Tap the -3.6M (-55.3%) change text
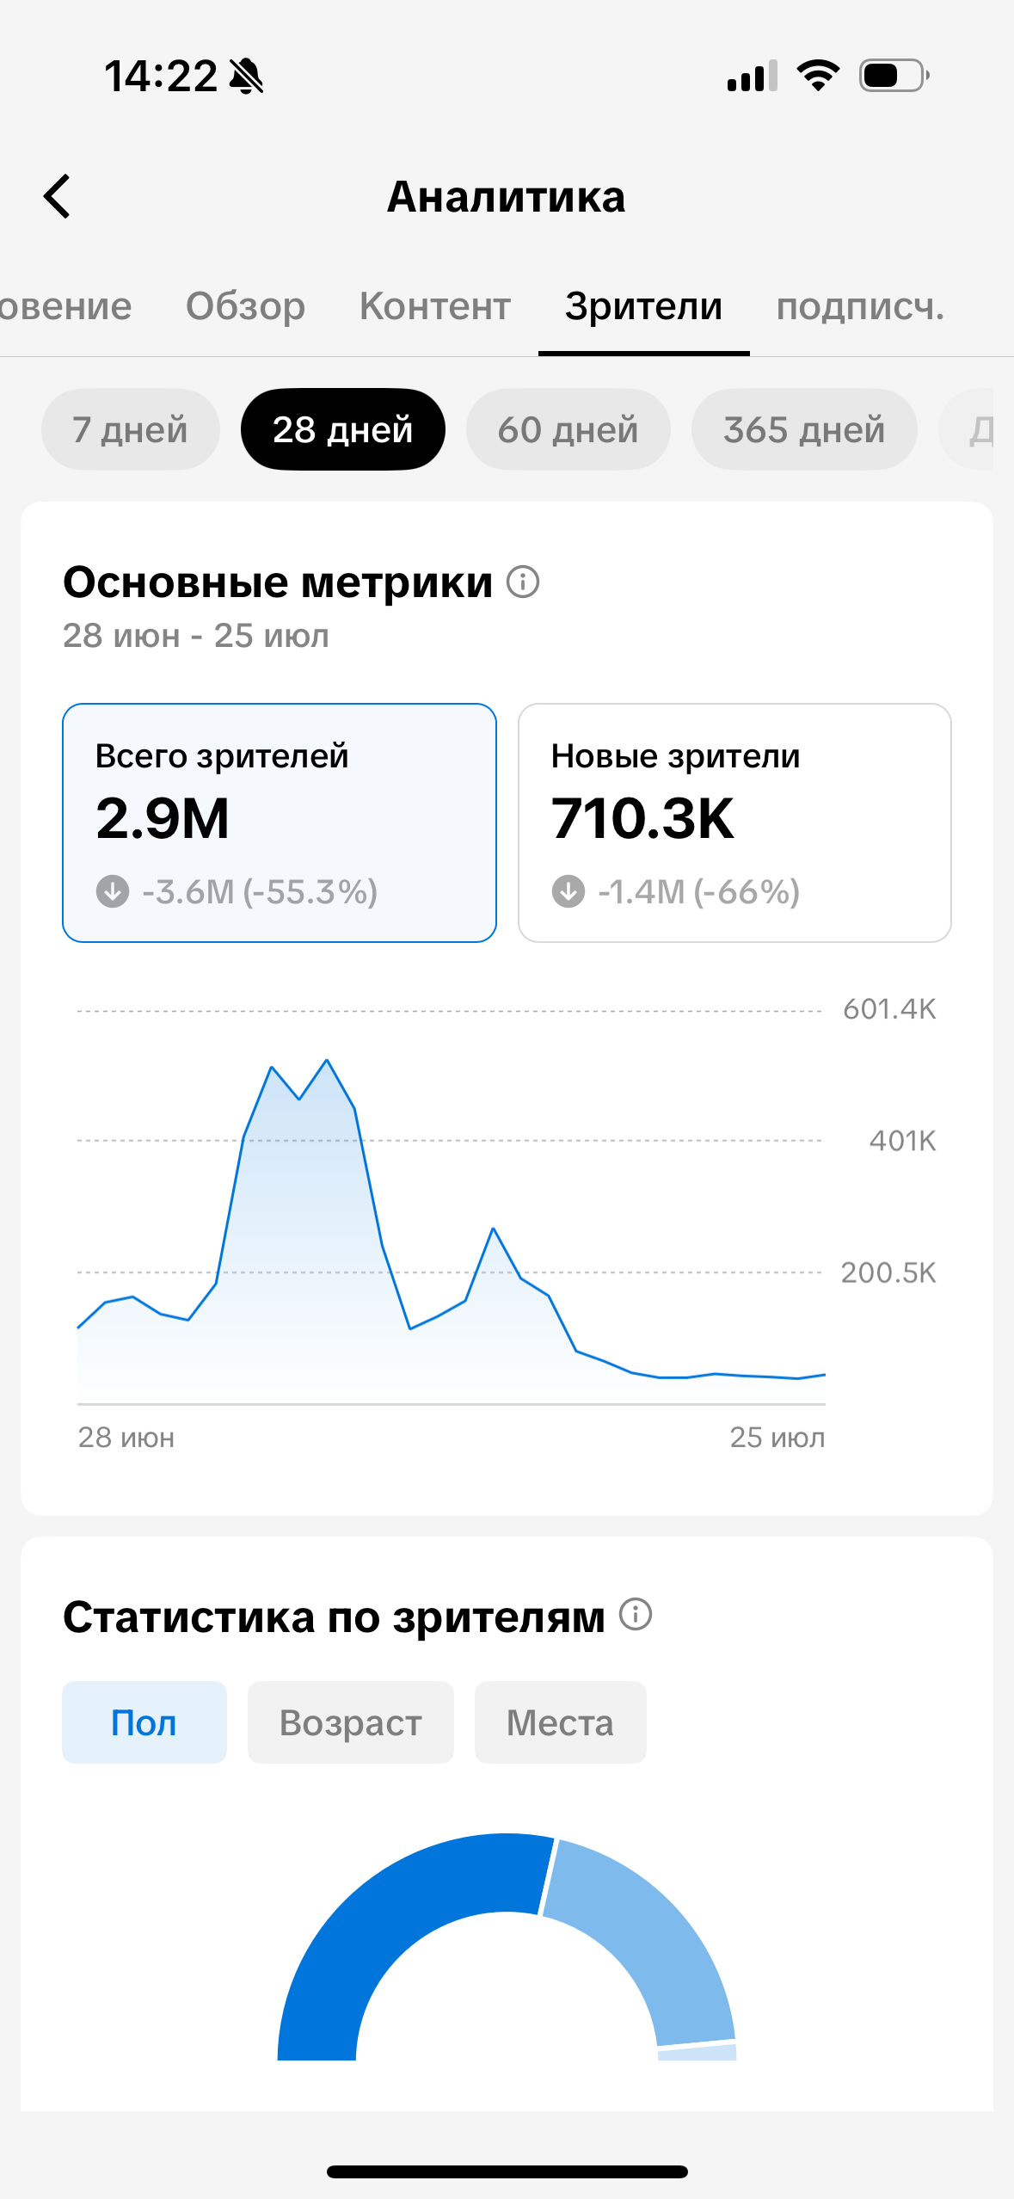The image size is (1014, 2199). point(260,892)
